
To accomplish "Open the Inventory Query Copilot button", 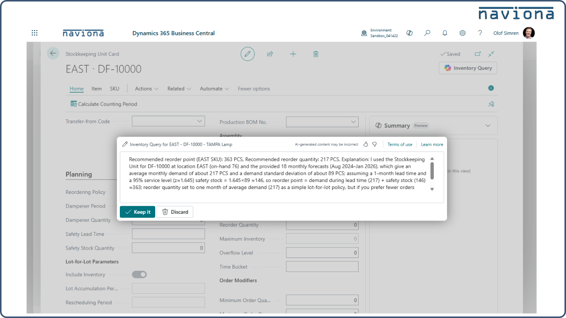I will (x=468, y=68).
